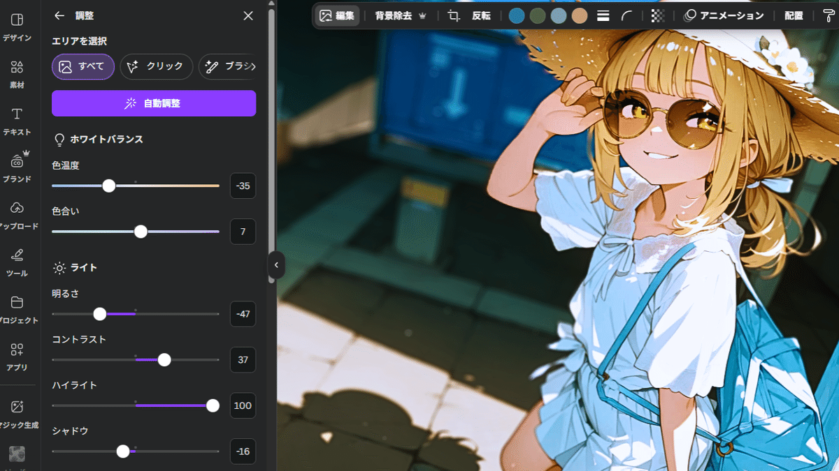839x471 pixels.
Task: Open the デザイン sidebar panel
Action: pos(17,27)
